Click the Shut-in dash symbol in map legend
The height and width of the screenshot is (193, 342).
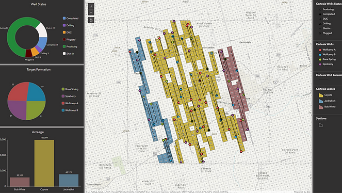(320, 28)
